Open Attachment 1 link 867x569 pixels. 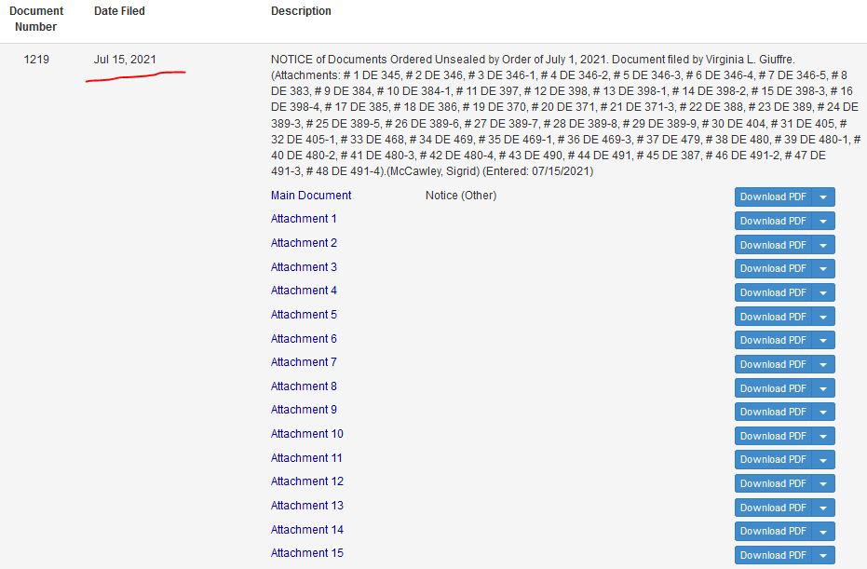click(304, 219)
